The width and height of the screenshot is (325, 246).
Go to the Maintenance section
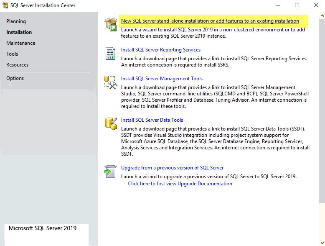(x=20, y=43)
